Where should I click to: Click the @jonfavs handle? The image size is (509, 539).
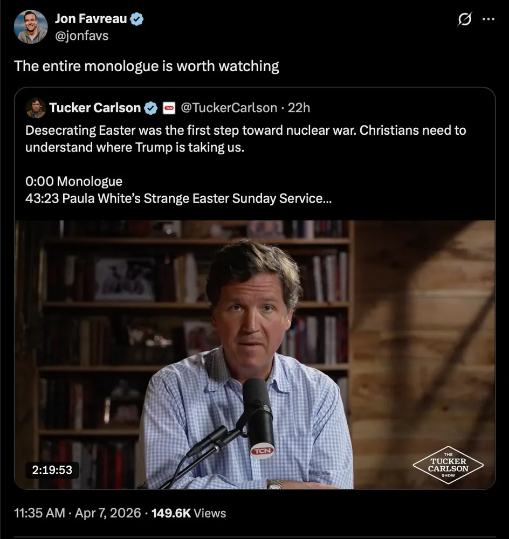click(x=81, y=36)
